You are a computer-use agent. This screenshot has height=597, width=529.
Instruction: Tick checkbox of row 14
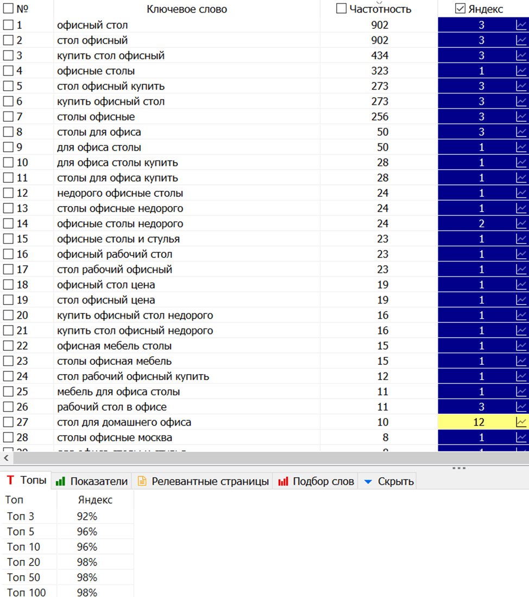8,223
